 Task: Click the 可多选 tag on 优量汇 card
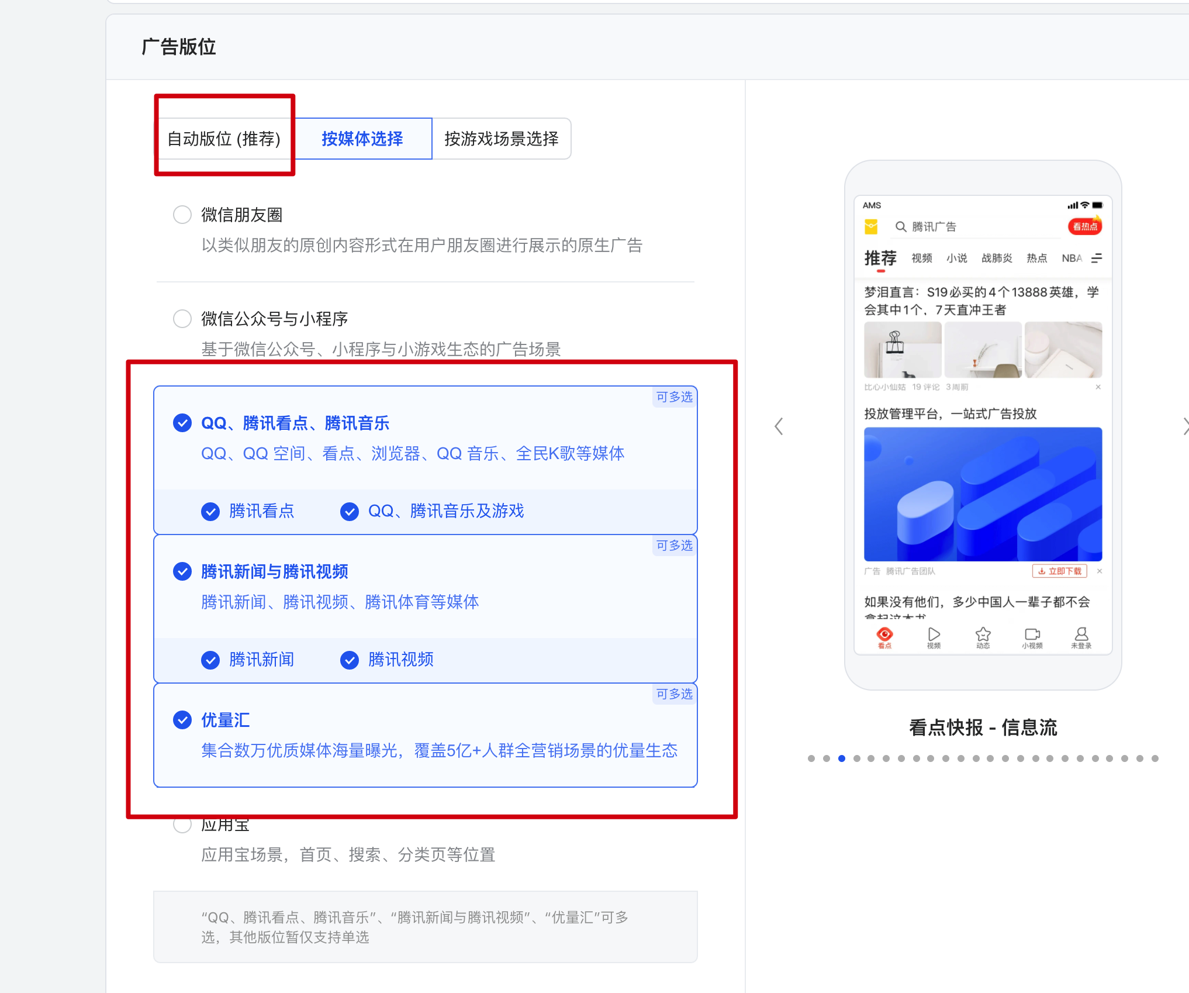tap(674, 694)
